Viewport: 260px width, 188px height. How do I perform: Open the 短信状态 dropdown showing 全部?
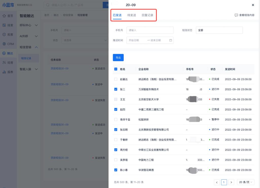[219, 30]
